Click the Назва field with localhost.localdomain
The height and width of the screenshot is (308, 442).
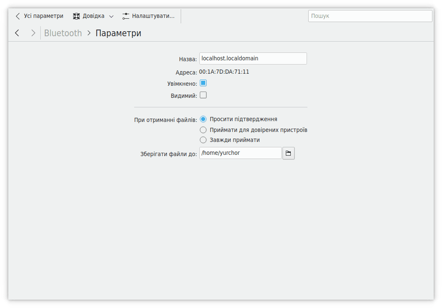253,59
